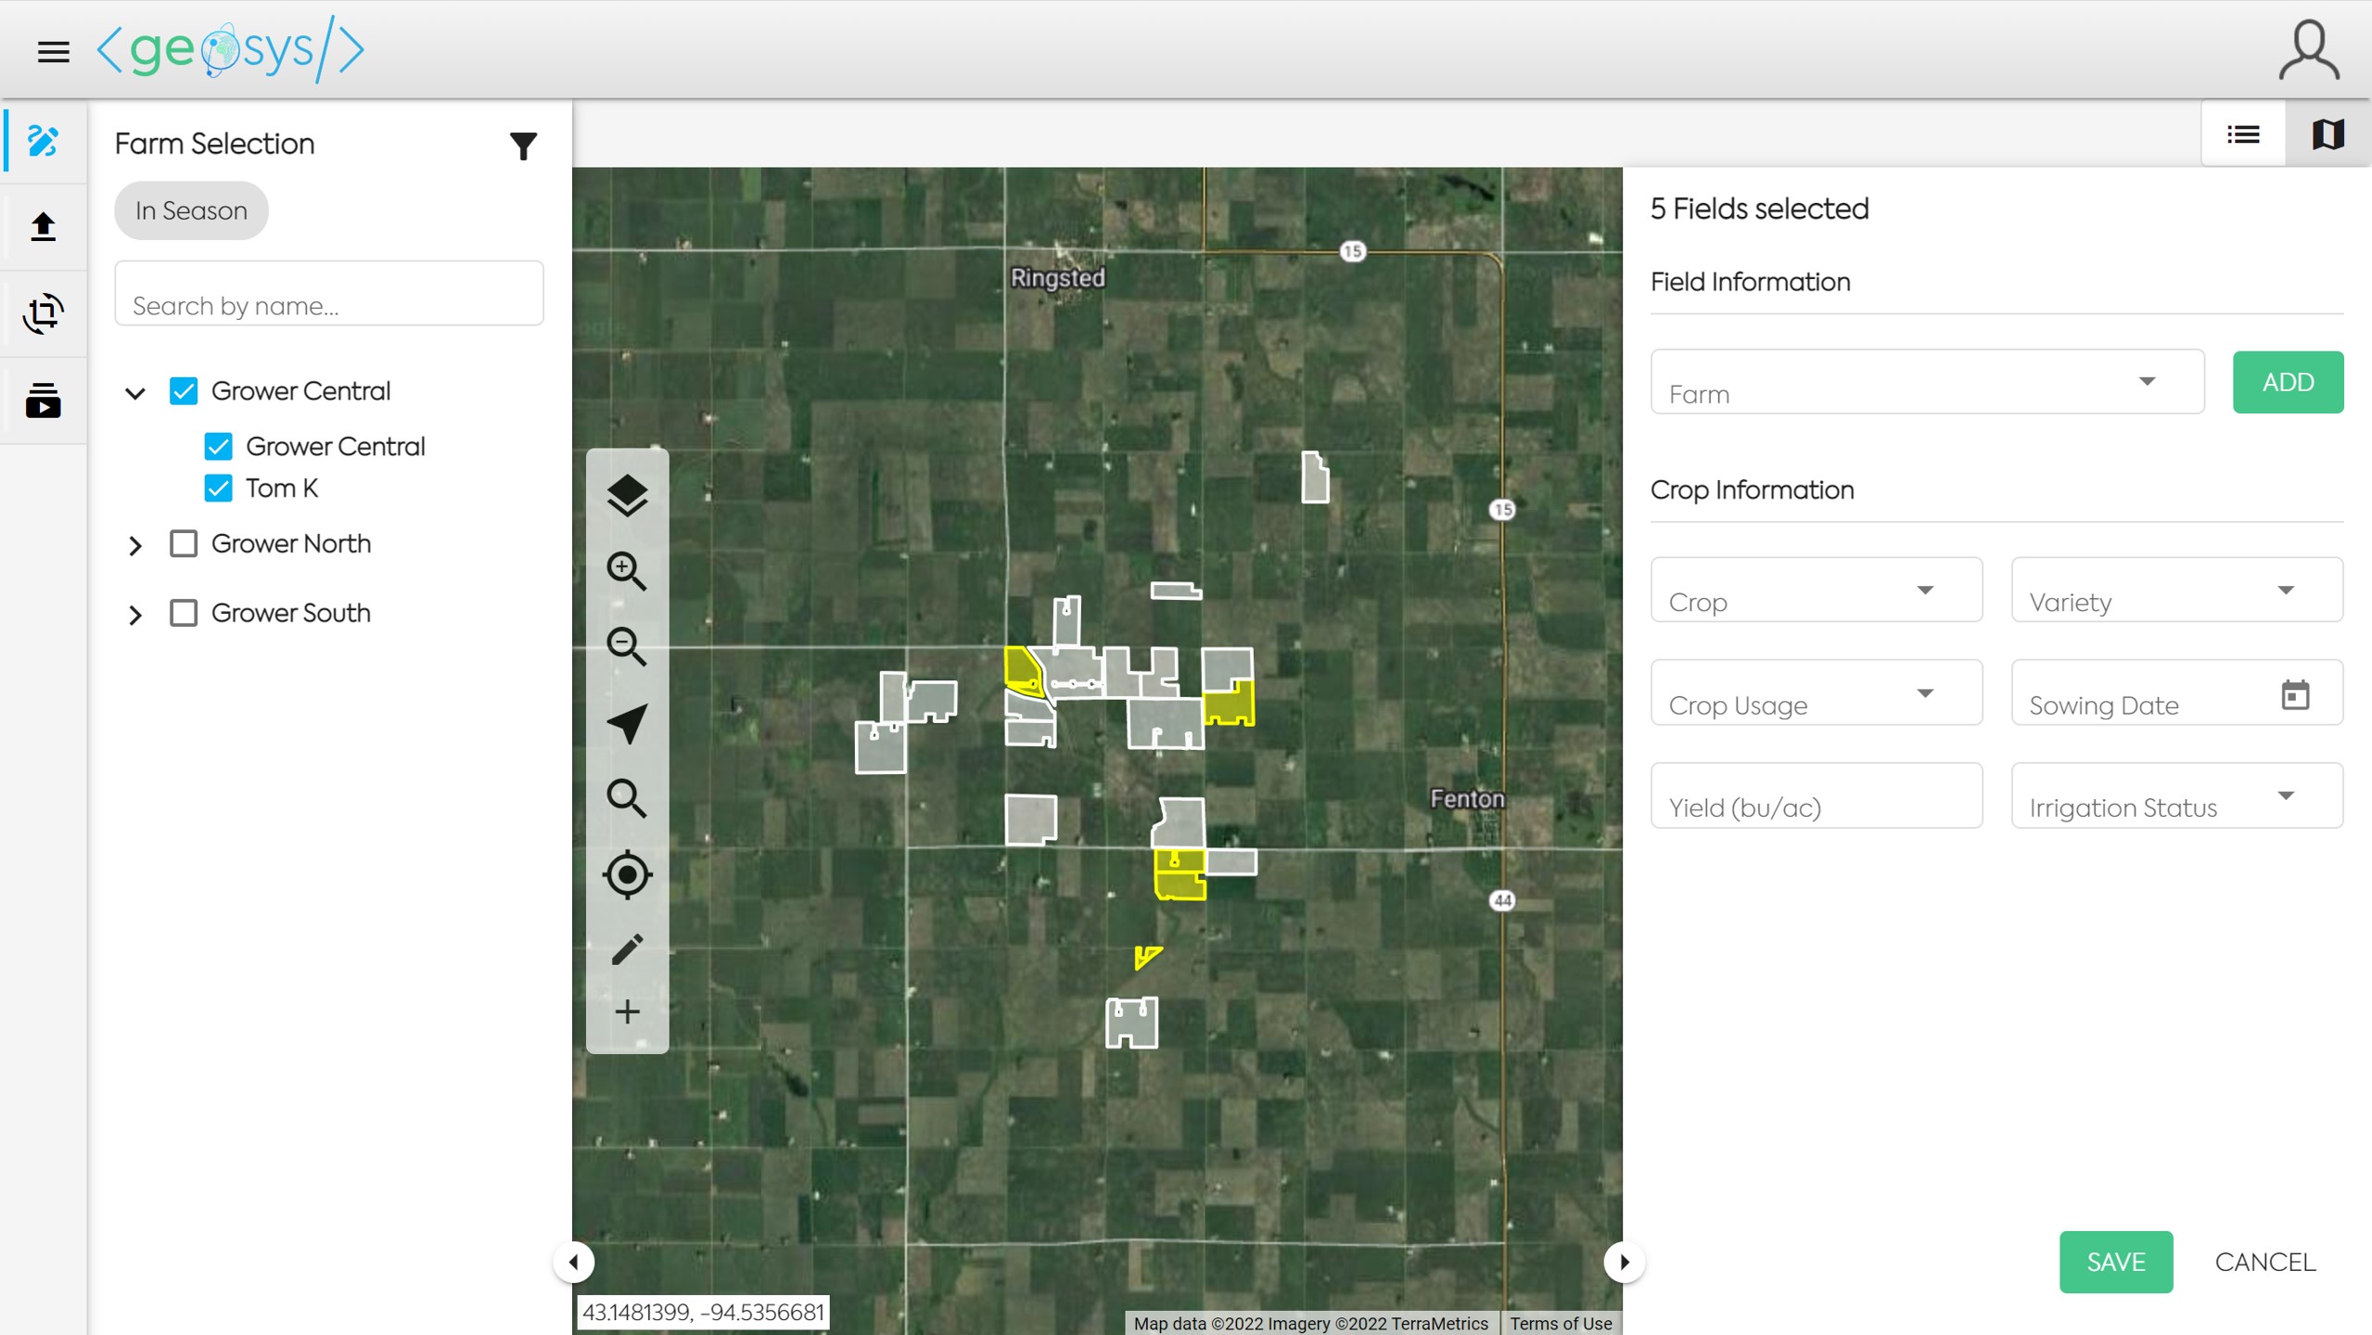Open the filter funnel in Farm Selection
Viewport: 2372px width, 1335px height.
tap(523, 146)
